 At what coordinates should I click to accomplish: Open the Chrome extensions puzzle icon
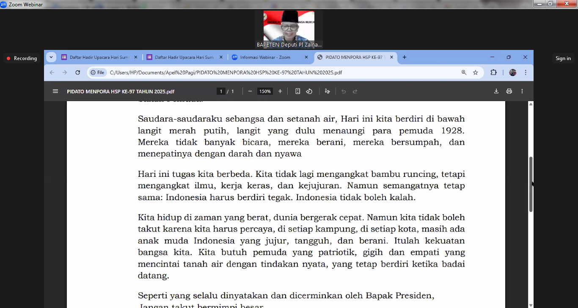493,72
